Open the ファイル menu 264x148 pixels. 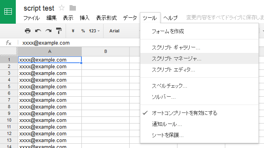click(31, 18)
